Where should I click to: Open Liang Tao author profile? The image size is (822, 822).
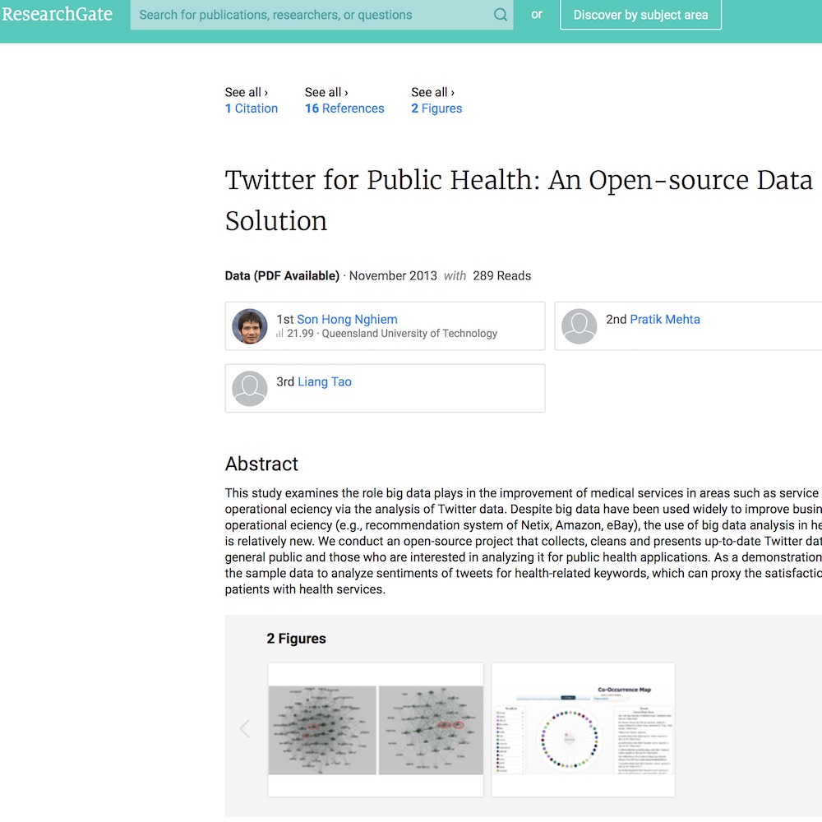(x=325, y=381)
